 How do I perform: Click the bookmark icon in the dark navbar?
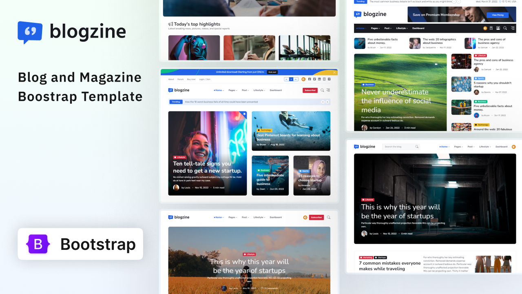click(x=491, y=28)
